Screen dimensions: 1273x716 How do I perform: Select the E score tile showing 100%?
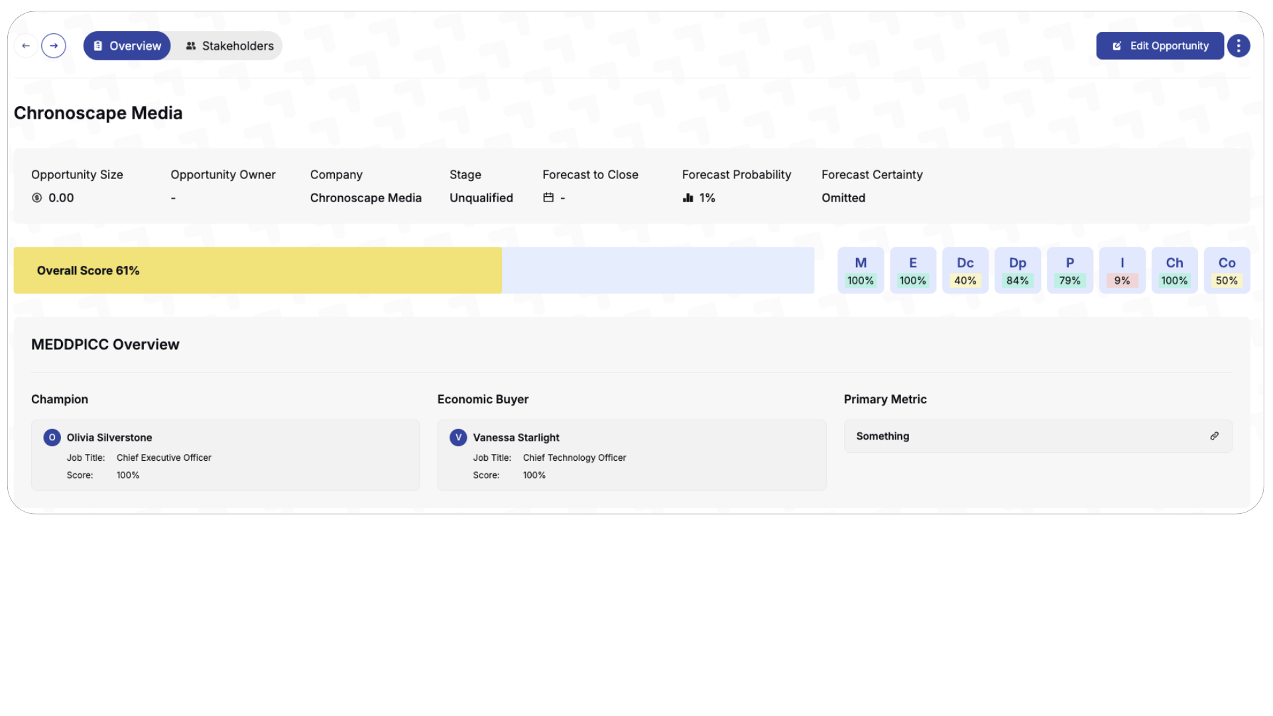point(912,270)
